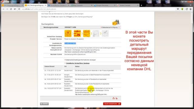The image size is (194, 109).
Task: Go back to previous page
Action: 3,9
